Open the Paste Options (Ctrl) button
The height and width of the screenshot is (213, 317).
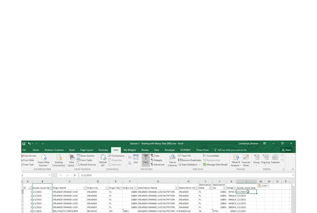(x=263, y=186)
